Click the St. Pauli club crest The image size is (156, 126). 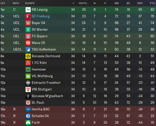pos(28,102)
